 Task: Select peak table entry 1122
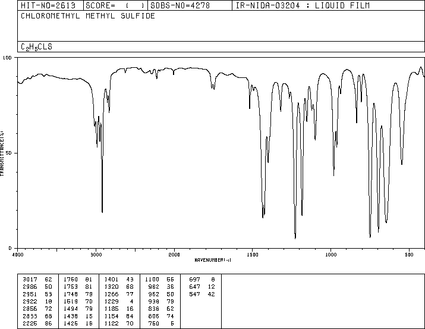tap(119, 323)
